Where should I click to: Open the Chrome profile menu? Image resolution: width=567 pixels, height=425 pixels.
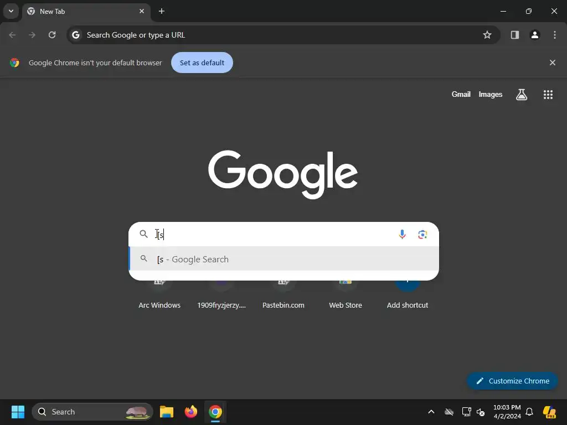[x=534, y=35]
